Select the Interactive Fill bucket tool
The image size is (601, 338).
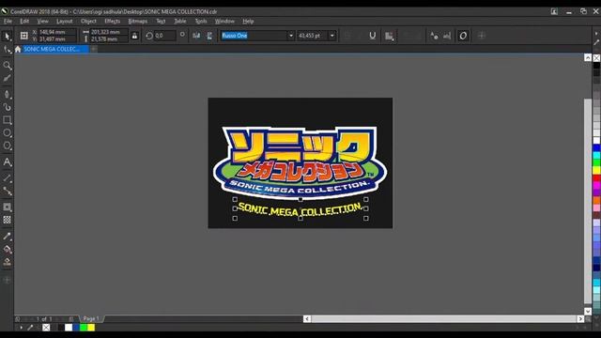[7, 249]
